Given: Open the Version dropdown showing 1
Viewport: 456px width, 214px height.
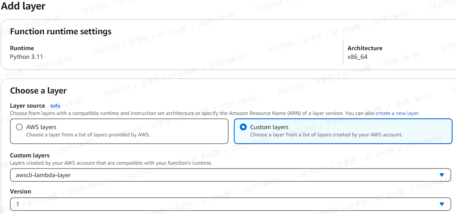Looking at the screenshot, I should coord(231,204).
